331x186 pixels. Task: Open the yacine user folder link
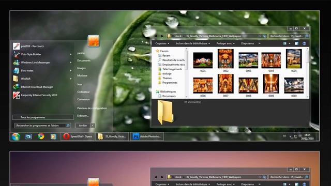[81, 53]
